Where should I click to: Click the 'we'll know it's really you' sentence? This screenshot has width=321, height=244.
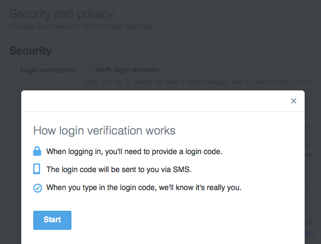point(144,187)
